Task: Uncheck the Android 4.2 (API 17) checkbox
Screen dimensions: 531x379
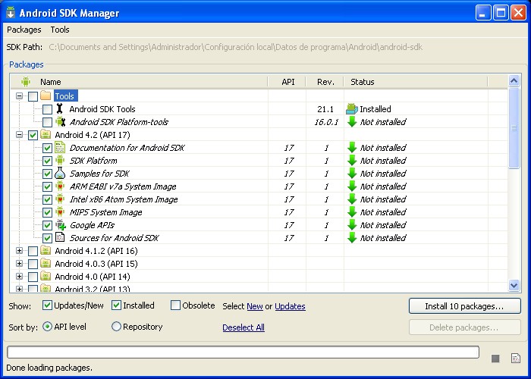Action: pos(33,135)
